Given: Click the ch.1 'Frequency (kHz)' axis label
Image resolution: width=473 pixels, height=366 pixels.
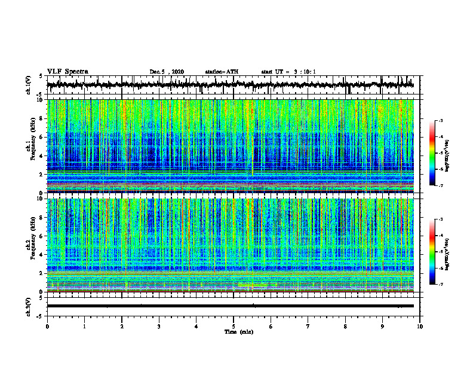Looking at the screenshot, I should pos(32,139).
